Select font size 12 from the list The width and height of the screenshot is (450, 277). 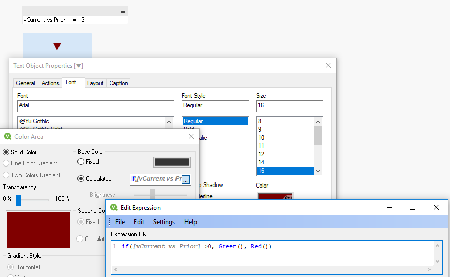[x=262, y=154]
